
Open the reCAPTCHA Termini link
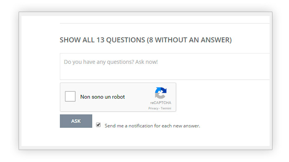coord(166,109)
